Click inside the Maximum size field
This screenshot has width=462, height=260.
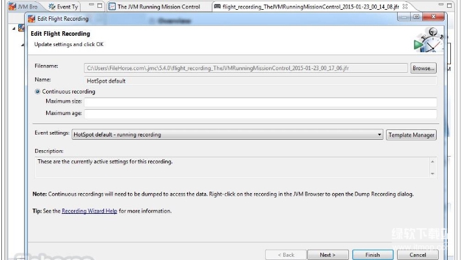[260, 102]
